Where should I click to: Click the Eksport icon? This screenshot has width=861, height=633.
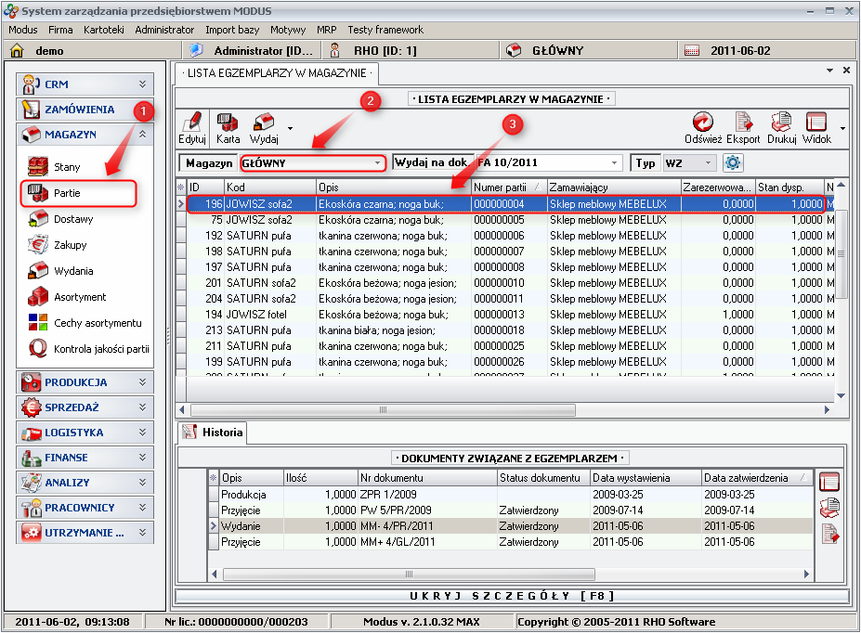point(743,127)
